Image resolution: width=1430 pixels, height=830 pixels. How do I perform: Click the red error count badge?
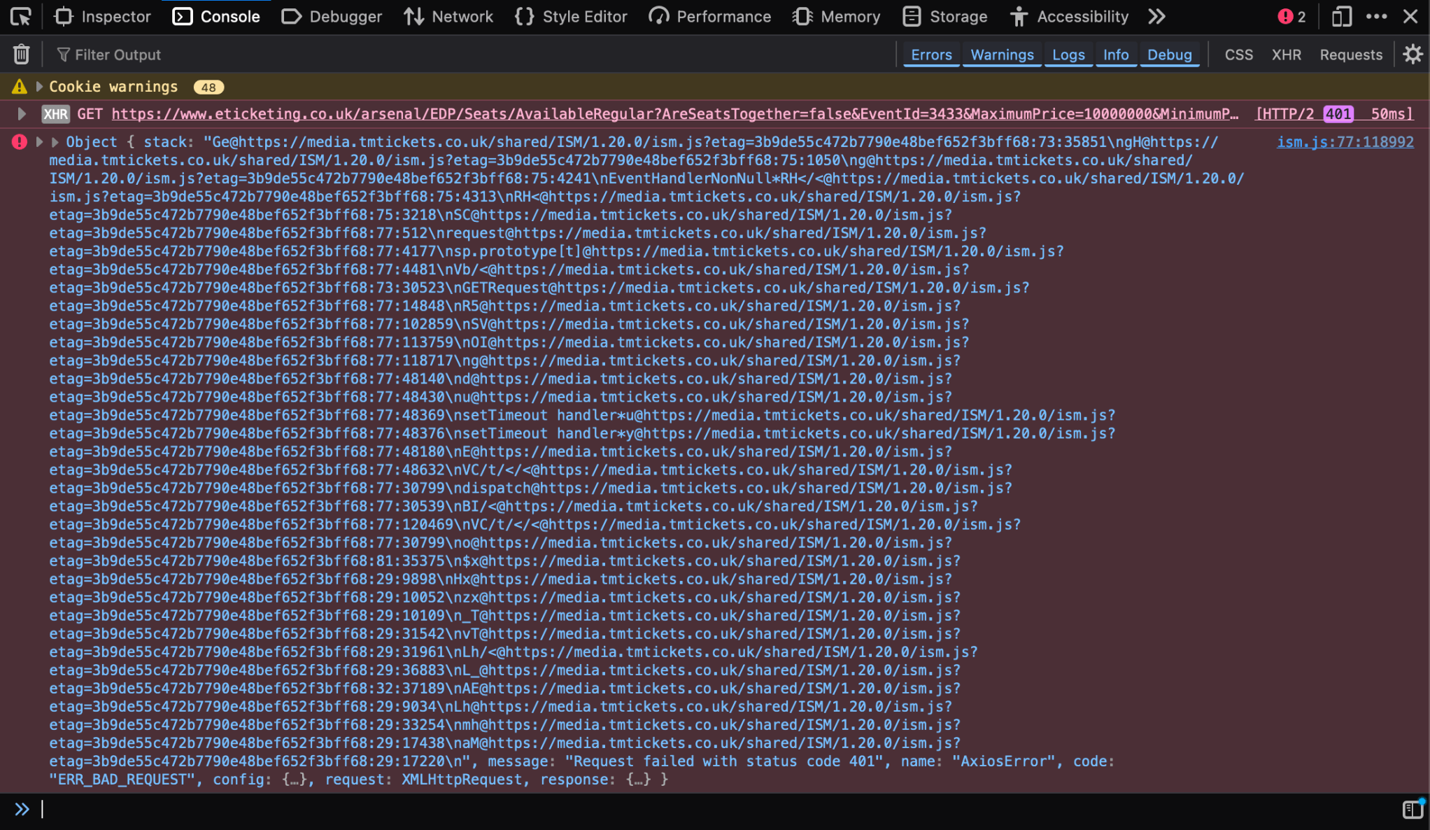[x=1291, y=16]
